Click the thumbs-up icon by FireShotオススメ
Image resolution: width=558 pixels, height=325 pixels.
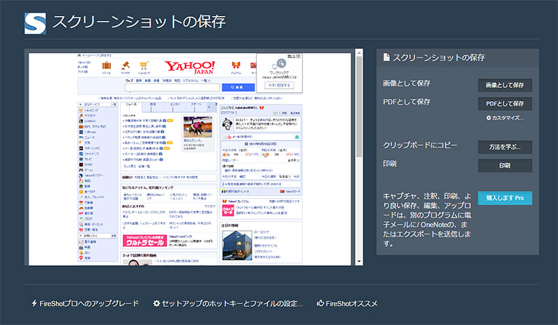click(x=320, y=303)
